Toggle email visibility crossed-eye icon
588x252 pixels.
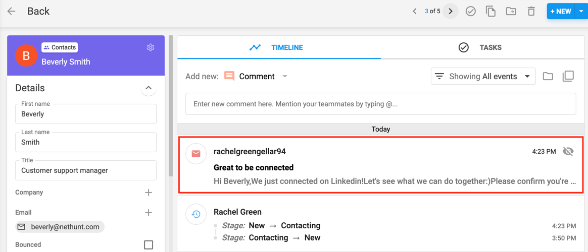(x=568, y=151)
